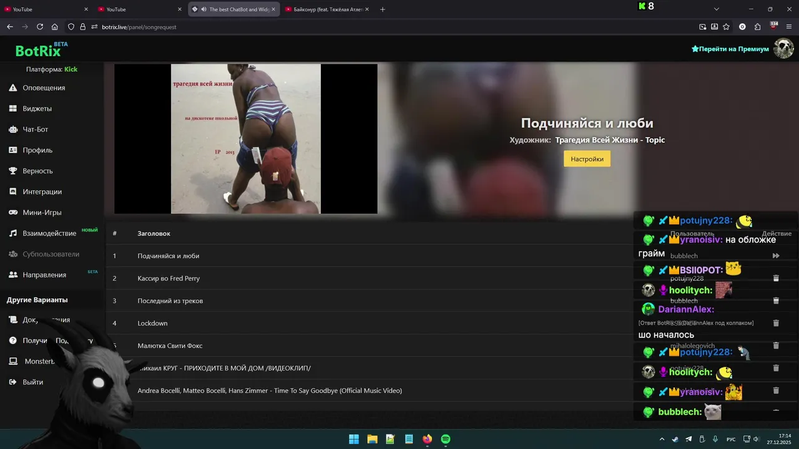Bookmark this page with star icon

tap(726, 27)
